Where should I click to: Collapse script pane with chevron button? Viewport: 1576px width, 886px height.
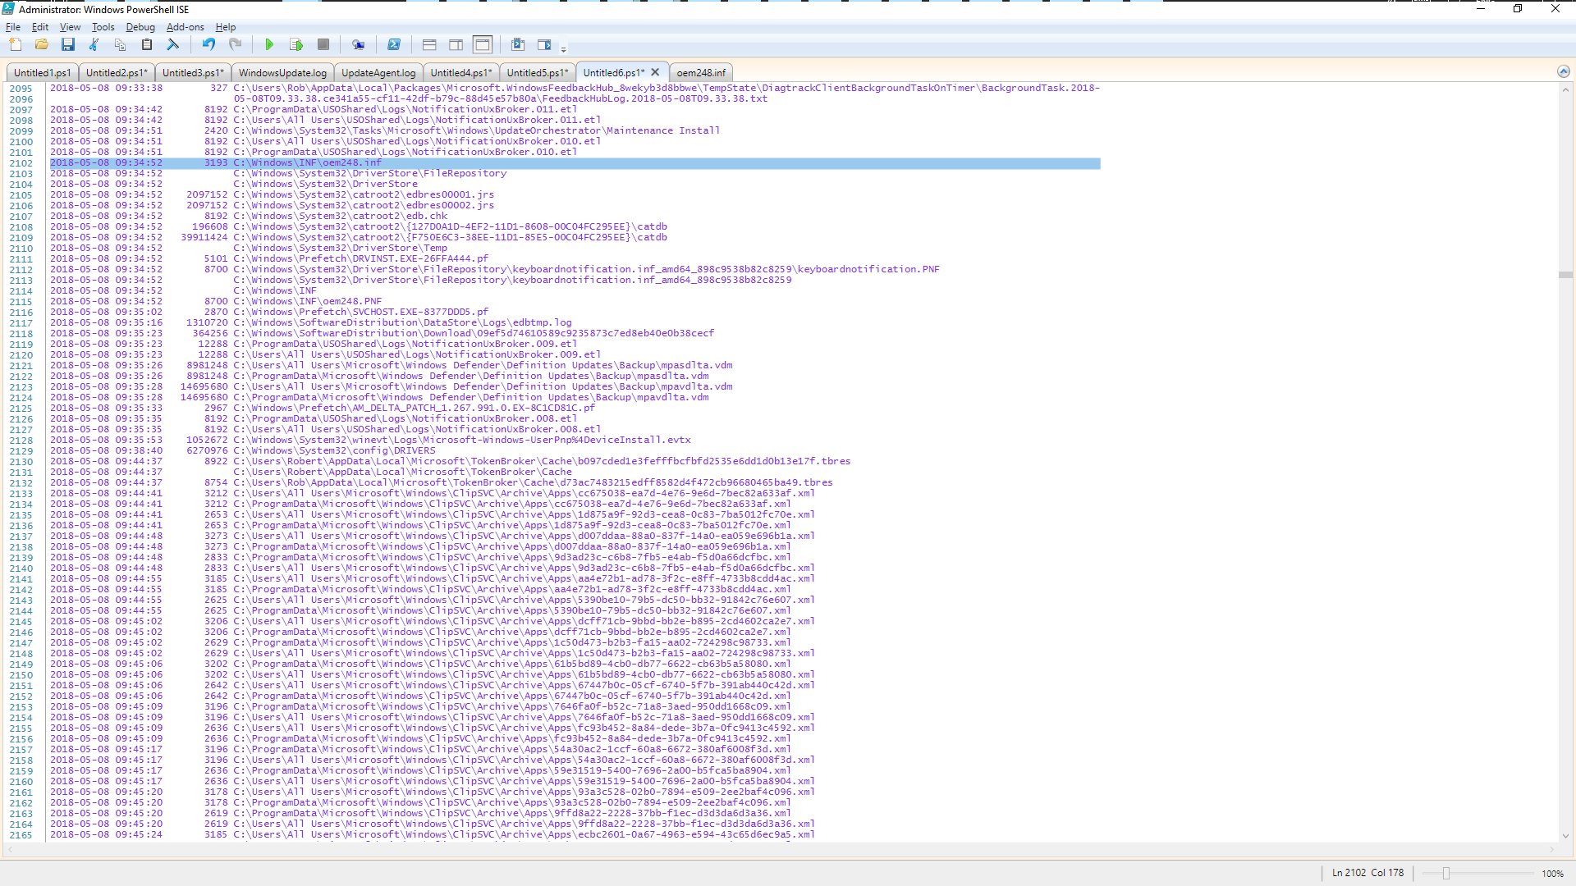pos(1564,72)
